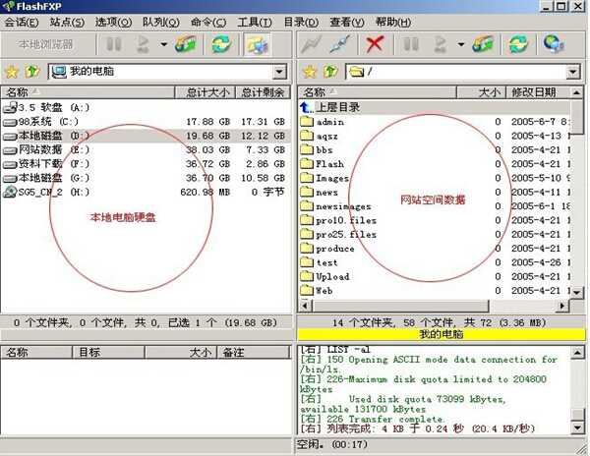
Task: Click the refresh icon in the right toolbar
Action: point(518,44)
